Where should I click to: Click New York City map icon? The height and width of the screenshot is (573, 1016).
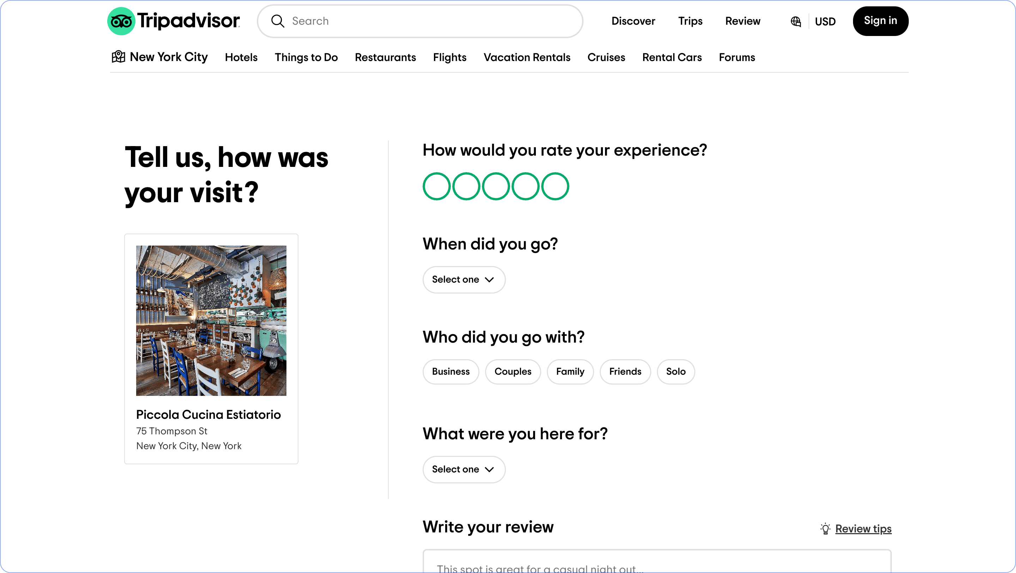coord(118,57)
